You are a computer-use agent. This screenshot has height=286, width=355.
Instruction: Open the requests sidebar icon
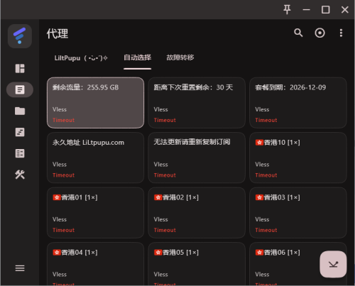(20, 132)
